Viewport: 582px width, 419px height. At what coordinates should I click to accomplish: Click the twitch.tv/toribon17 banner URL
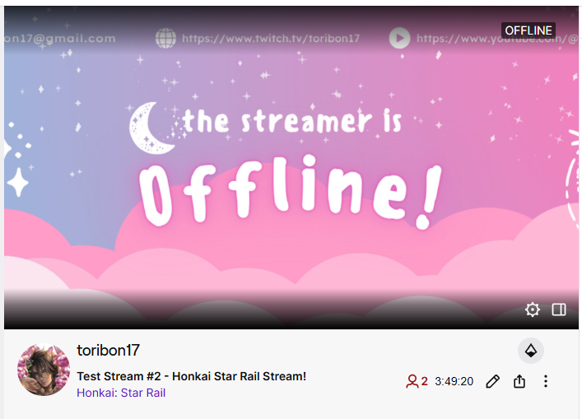click(x=271, y=38)
